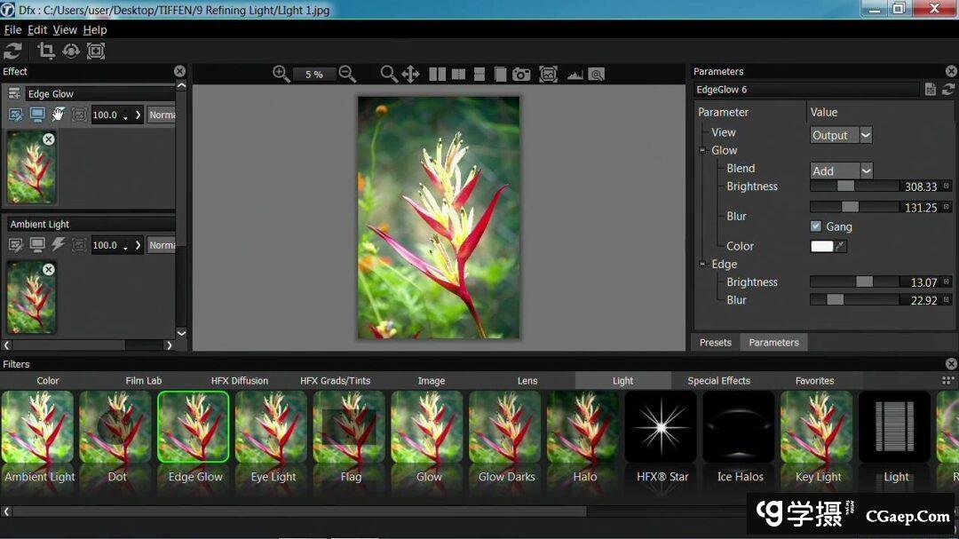
Task: Click the zoom in magnifier icon
Action: click(x=281, y=74)
